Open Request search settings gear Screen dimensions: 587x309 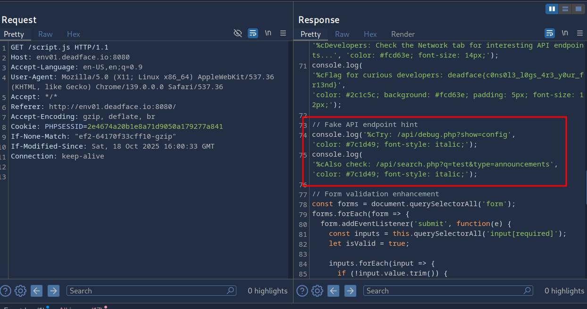pyautogui.click(x=20, y=291)
